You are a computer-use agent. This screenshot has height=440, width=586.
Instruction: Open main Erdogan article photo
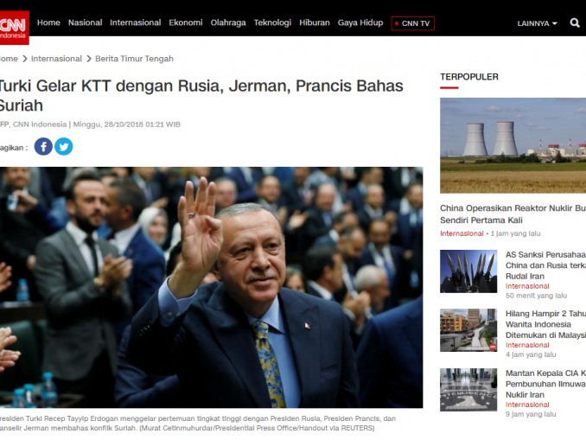[x=211, y=287]
